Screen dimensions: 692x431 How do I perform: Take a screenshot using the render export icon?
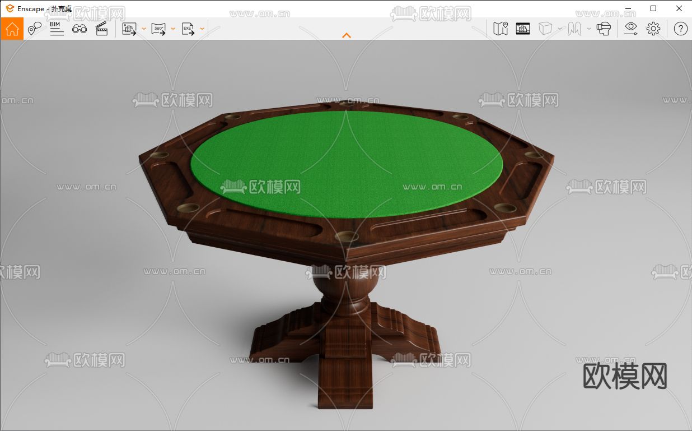click(128, 29)
